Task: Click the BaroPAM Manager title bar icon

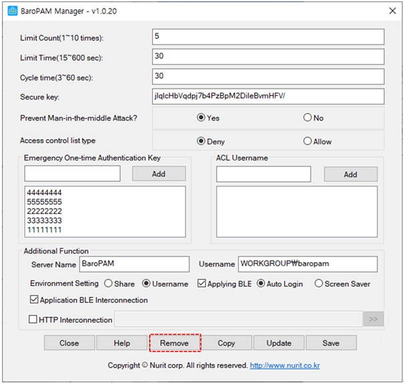Action: (13, 11)
